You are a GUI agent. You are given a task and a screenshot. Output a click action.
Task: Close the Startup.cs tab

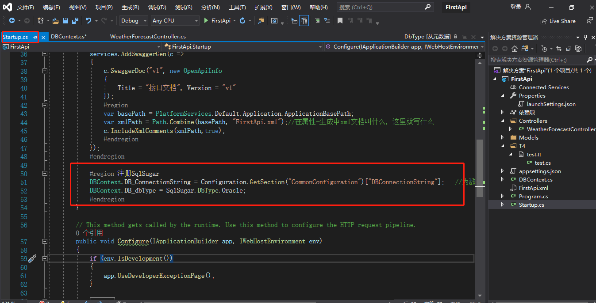coord(43,38)
